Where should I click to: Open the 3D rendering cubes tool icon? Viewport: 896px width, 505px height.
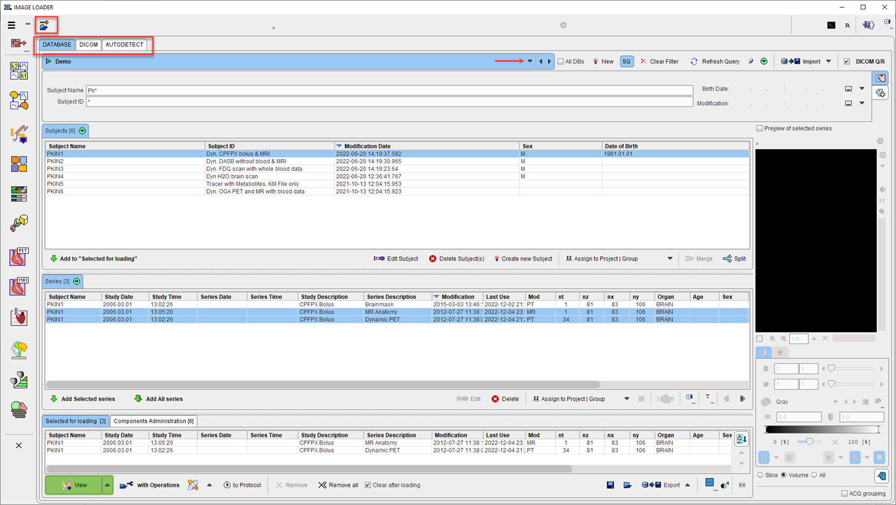19,223
